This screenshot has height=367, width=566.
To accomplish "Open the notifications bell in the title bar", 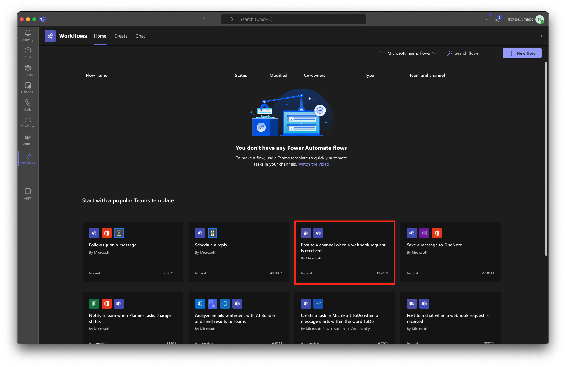I will (498, 19).
